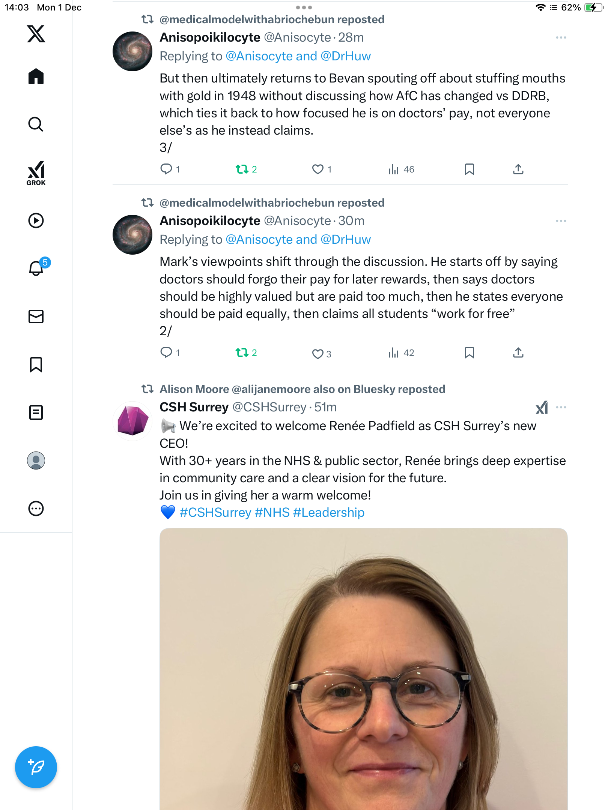
Task: Undo repost on the 30m post
Action: tap(242, 352)
